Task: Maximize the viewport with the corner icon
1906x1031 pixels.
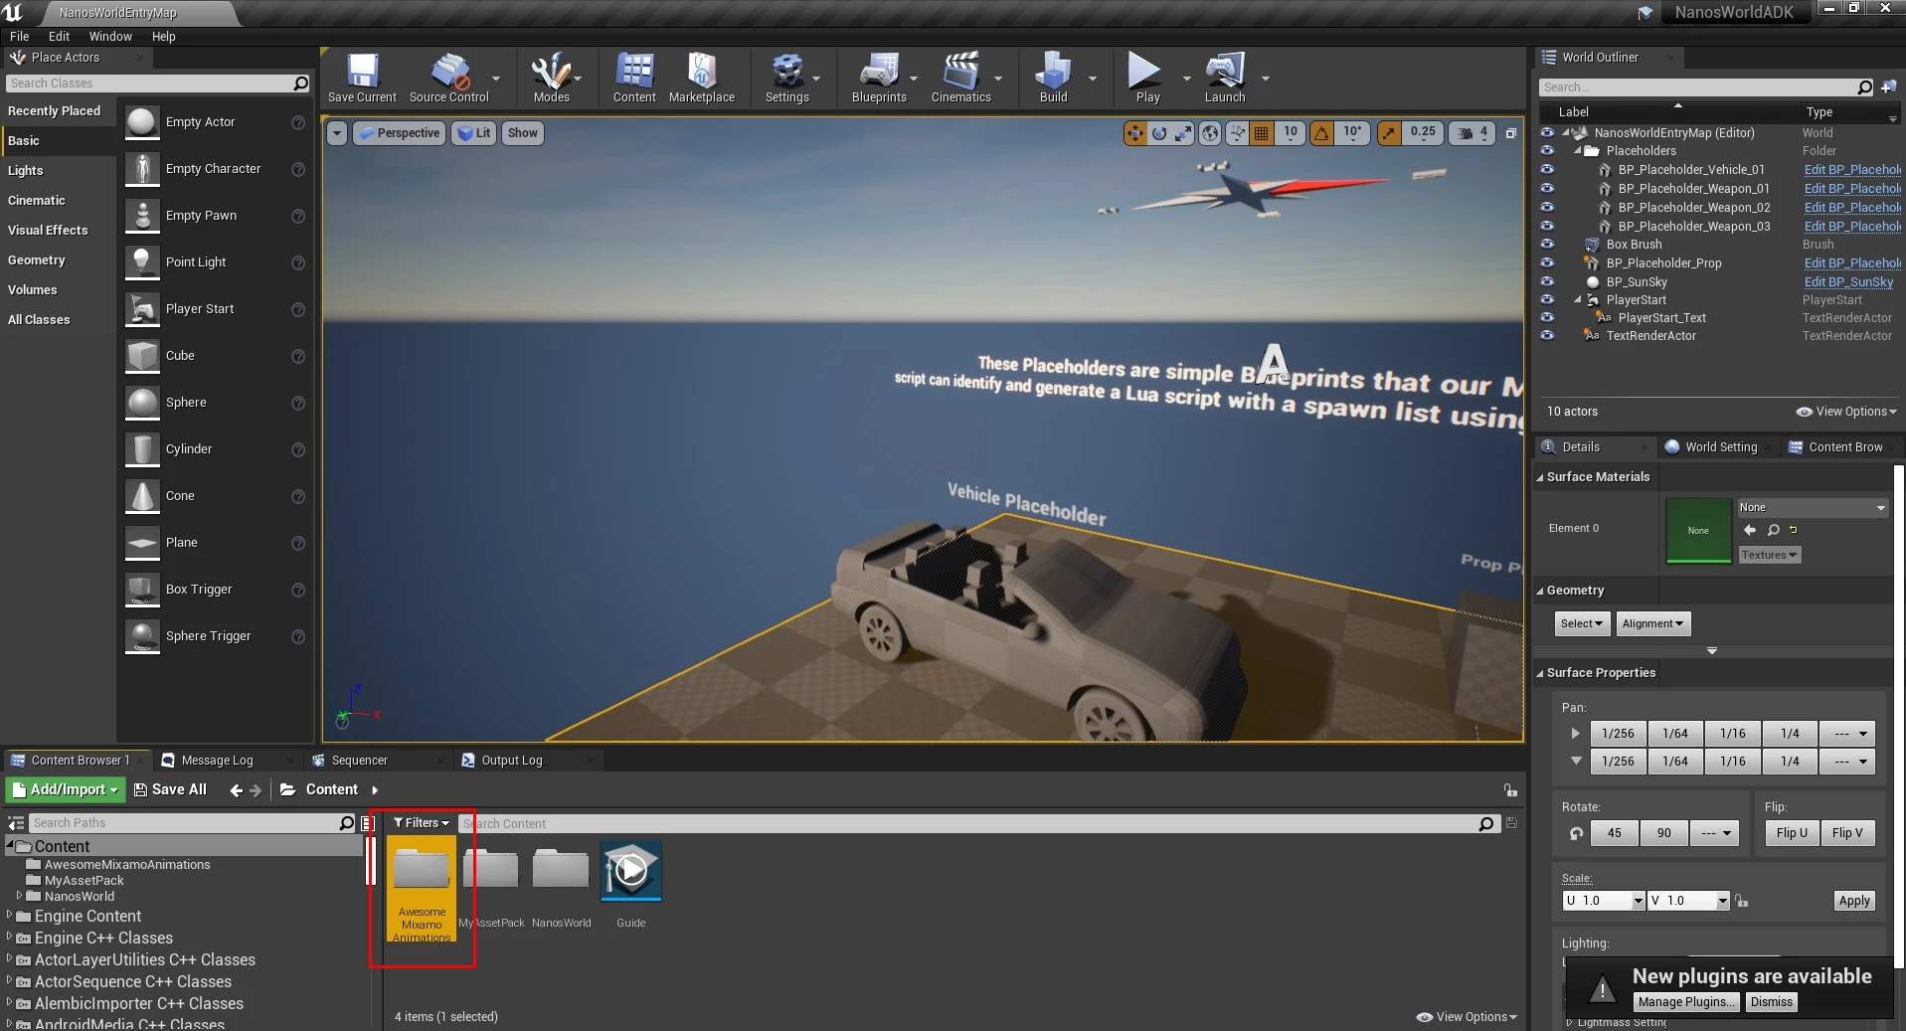Action: coord(1511,133)
